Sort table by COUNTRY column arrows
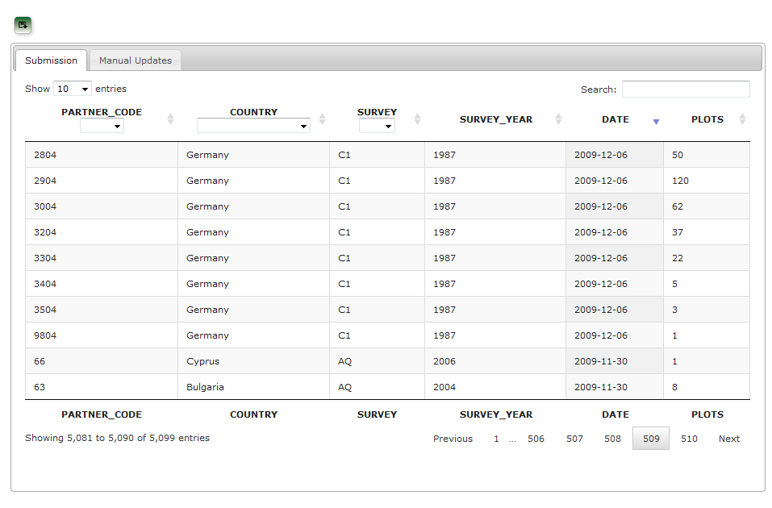 click(322, 119)
